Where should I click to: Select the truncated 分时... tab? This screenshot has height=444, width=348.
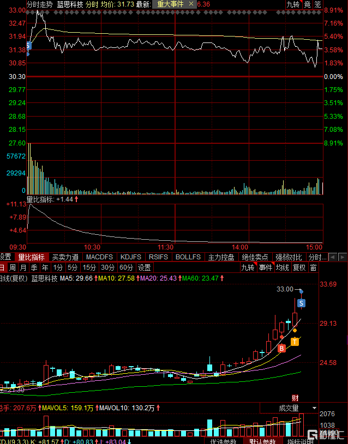(x=317, y=257)
